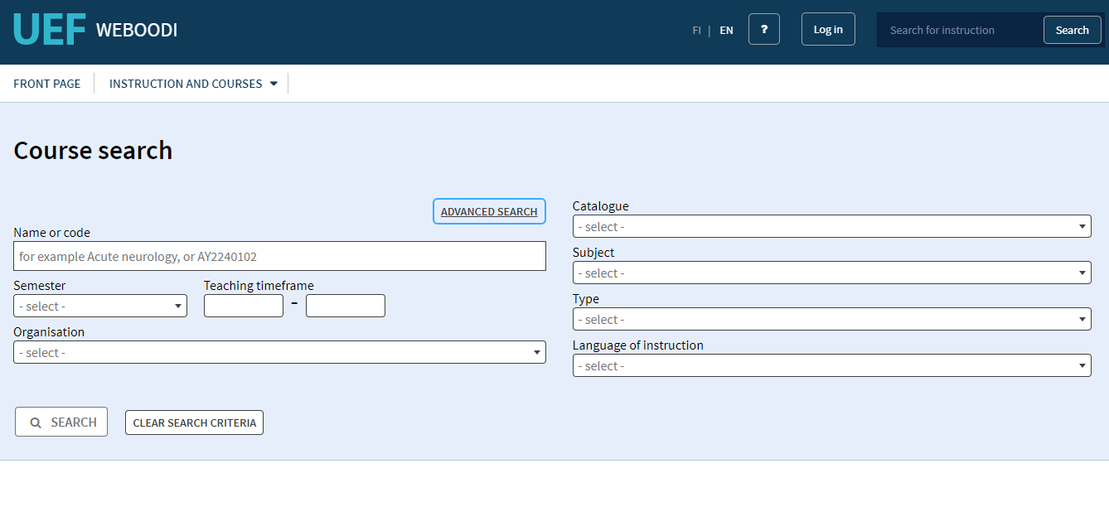1109x507 pixels.
Task: Click Clear Search Criteria button
Action: 194,422
